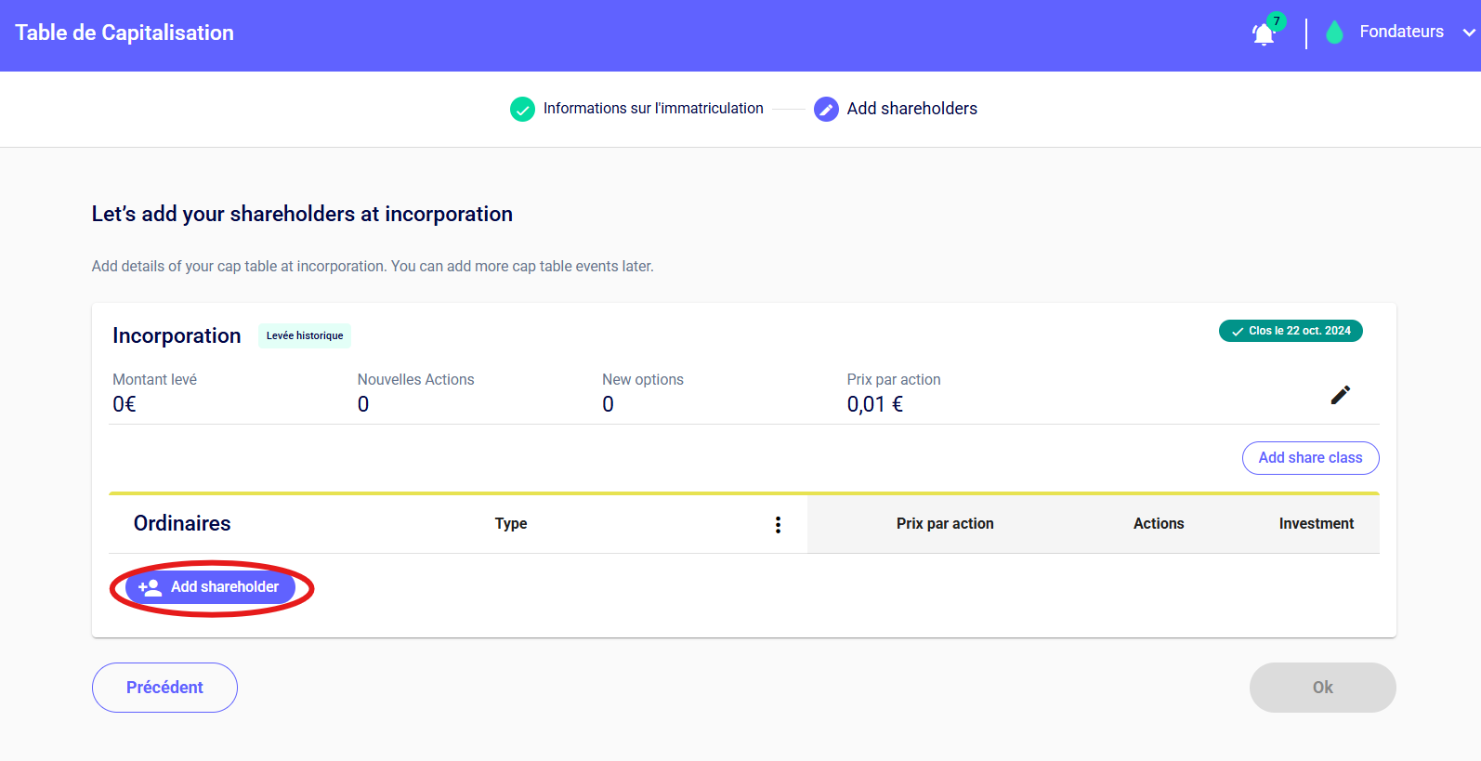Click the greyed-out Ok button
This screenshot has height=761, width=1481.
pos(1322,688)
